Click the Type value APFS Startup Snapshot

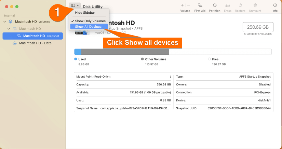255,77
